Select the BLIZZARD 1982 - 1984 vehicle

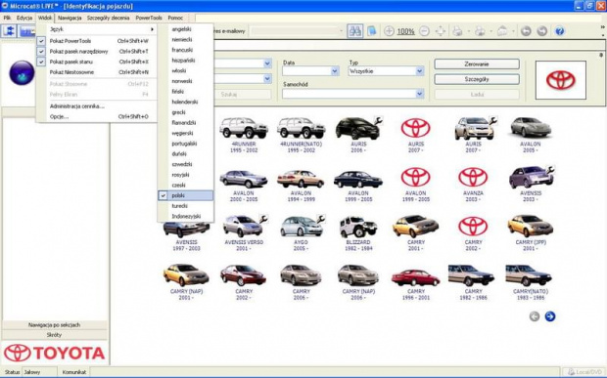point(358,233)
